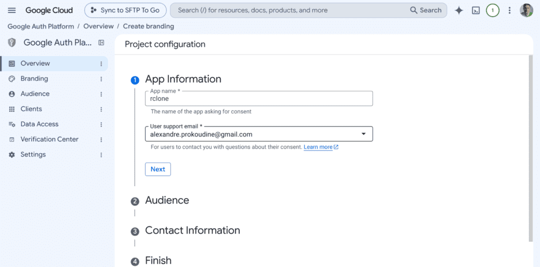The width and height of the screenshot is (540, 267).
Task: Click the Google Auth Platform breadcrumb
Action: coord(40,26)
